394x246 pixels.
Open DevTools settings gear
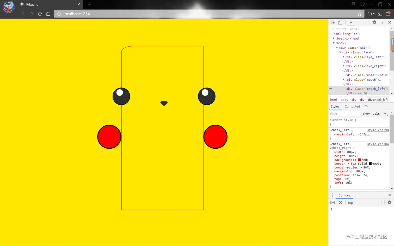374,22
